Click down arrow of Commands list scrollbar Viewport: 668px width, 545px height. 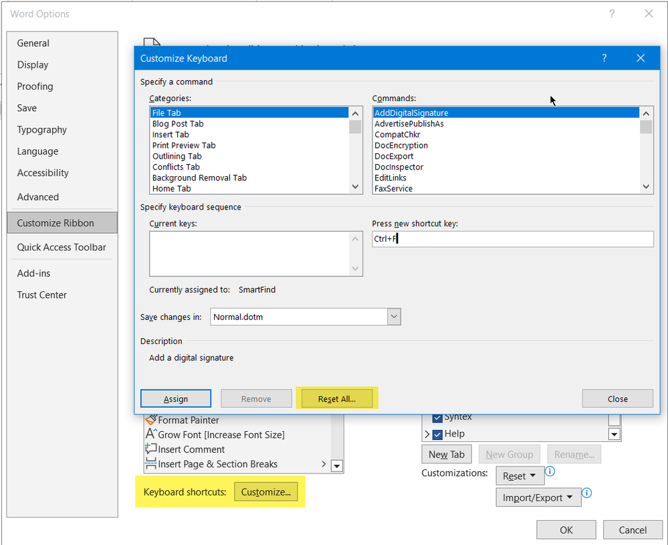point(646,187)
